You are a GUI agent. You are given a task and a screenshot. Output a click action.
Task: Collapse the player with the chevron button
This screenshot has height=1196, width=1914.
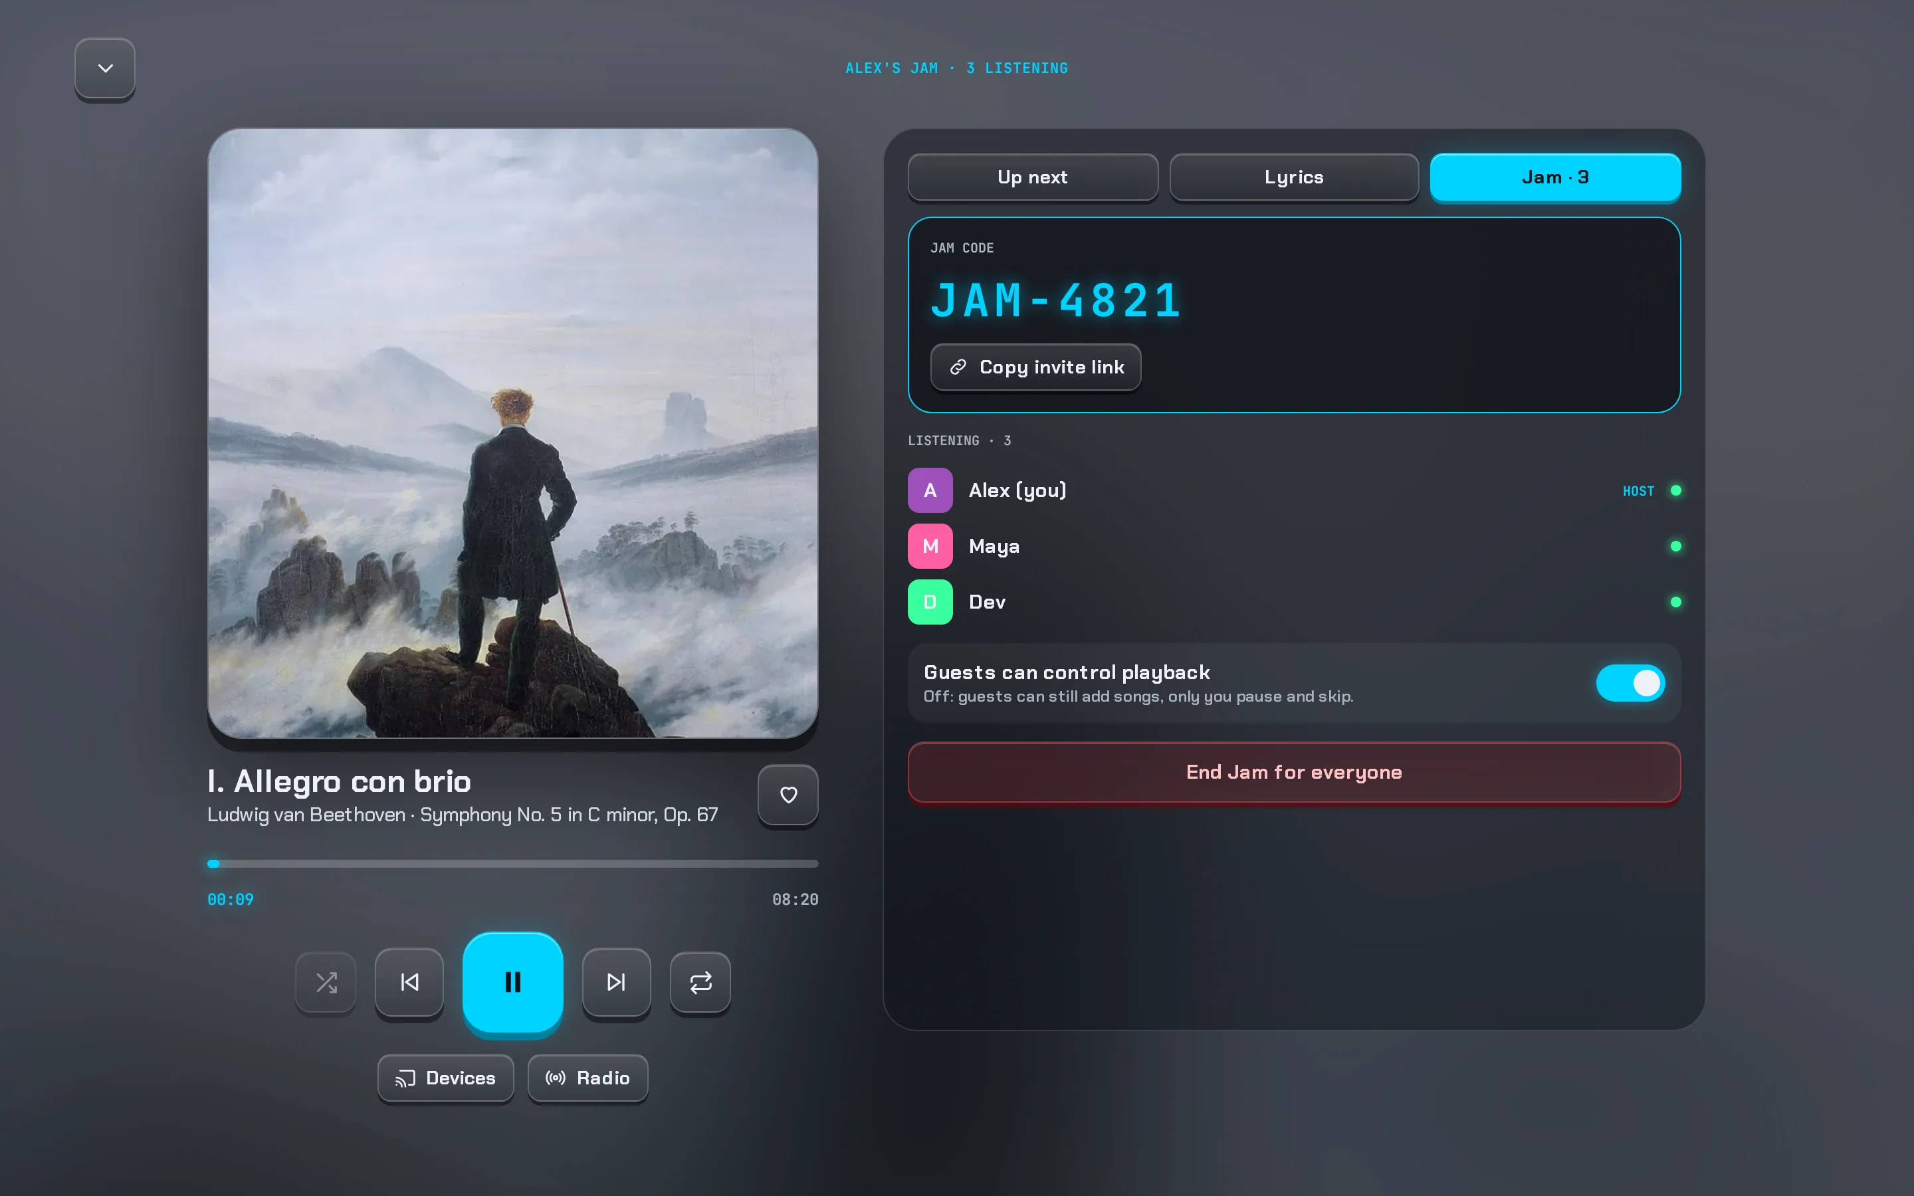click(x=105, y=68)
